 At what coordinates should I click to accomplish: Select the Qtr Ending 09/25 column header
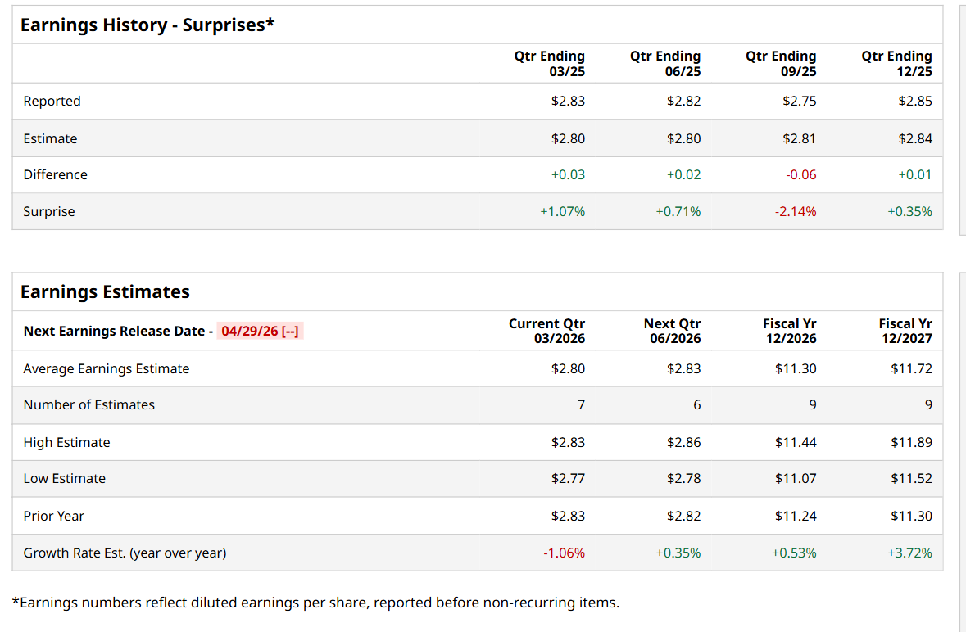click(x=781, y=64)
